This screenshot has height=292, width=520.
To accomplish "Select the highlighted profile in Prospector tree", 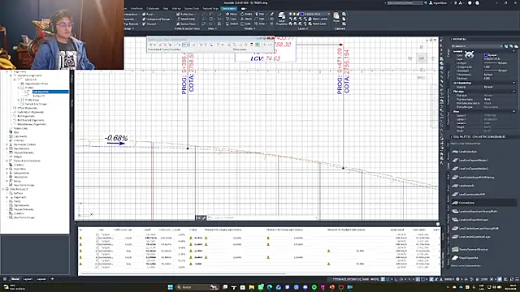I will pos(50,92).
